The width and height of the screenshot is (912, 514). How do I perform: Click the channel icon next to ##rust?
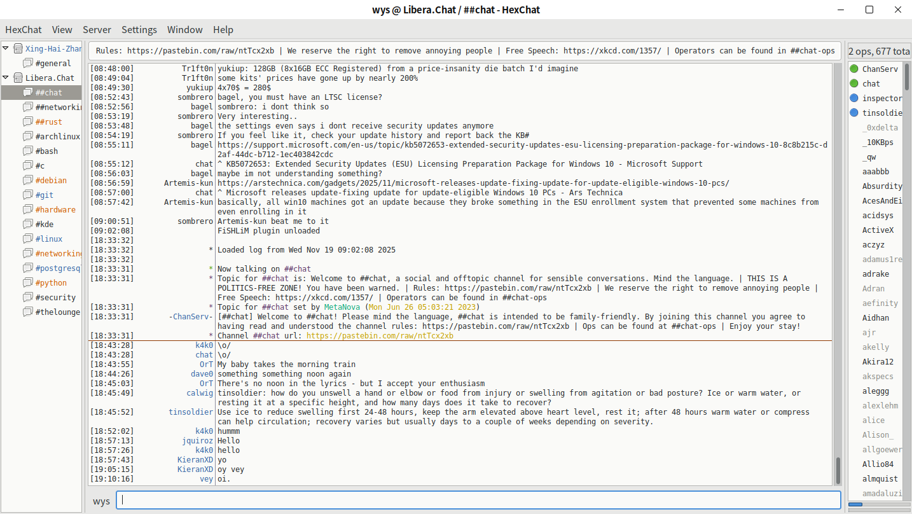(x=27, y=122)
